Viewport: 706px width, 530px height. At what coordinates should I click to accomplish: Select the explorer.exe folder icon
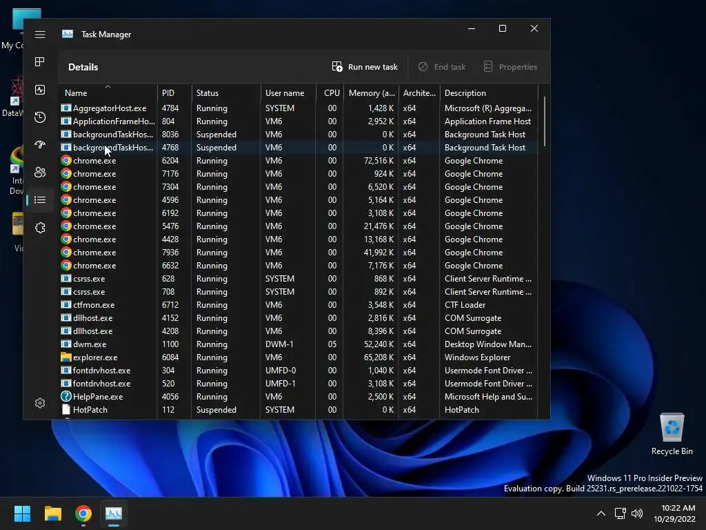point(66,357)
